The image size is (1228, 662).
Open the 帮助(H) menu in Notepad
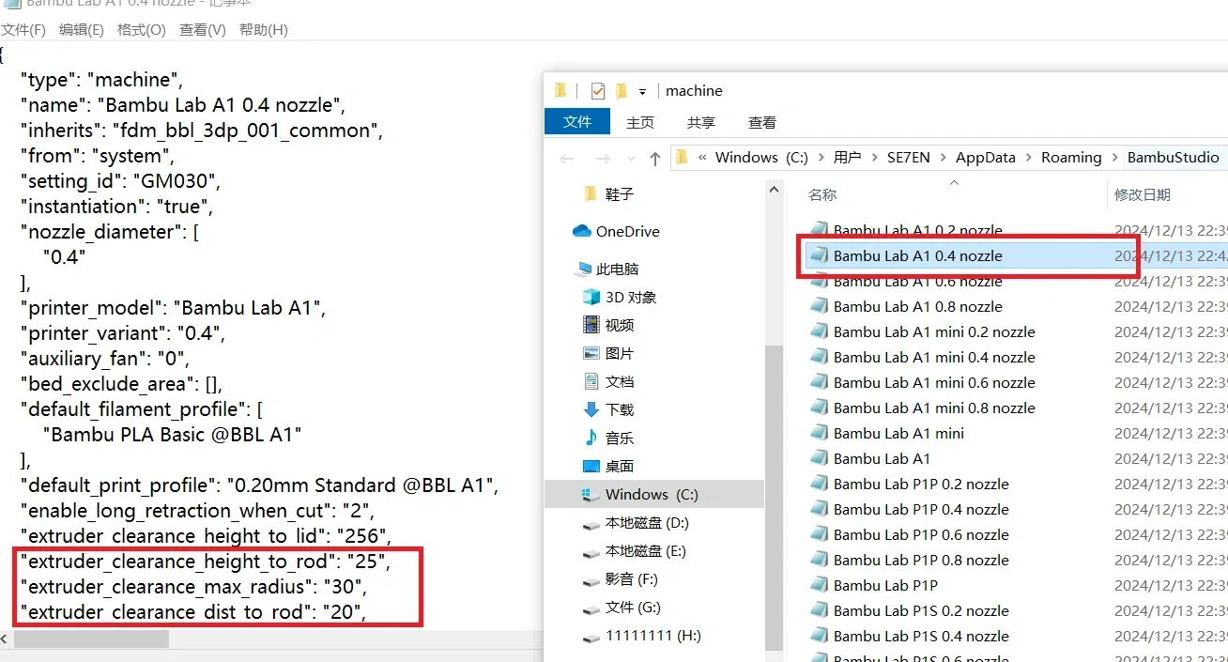point(264,30)
